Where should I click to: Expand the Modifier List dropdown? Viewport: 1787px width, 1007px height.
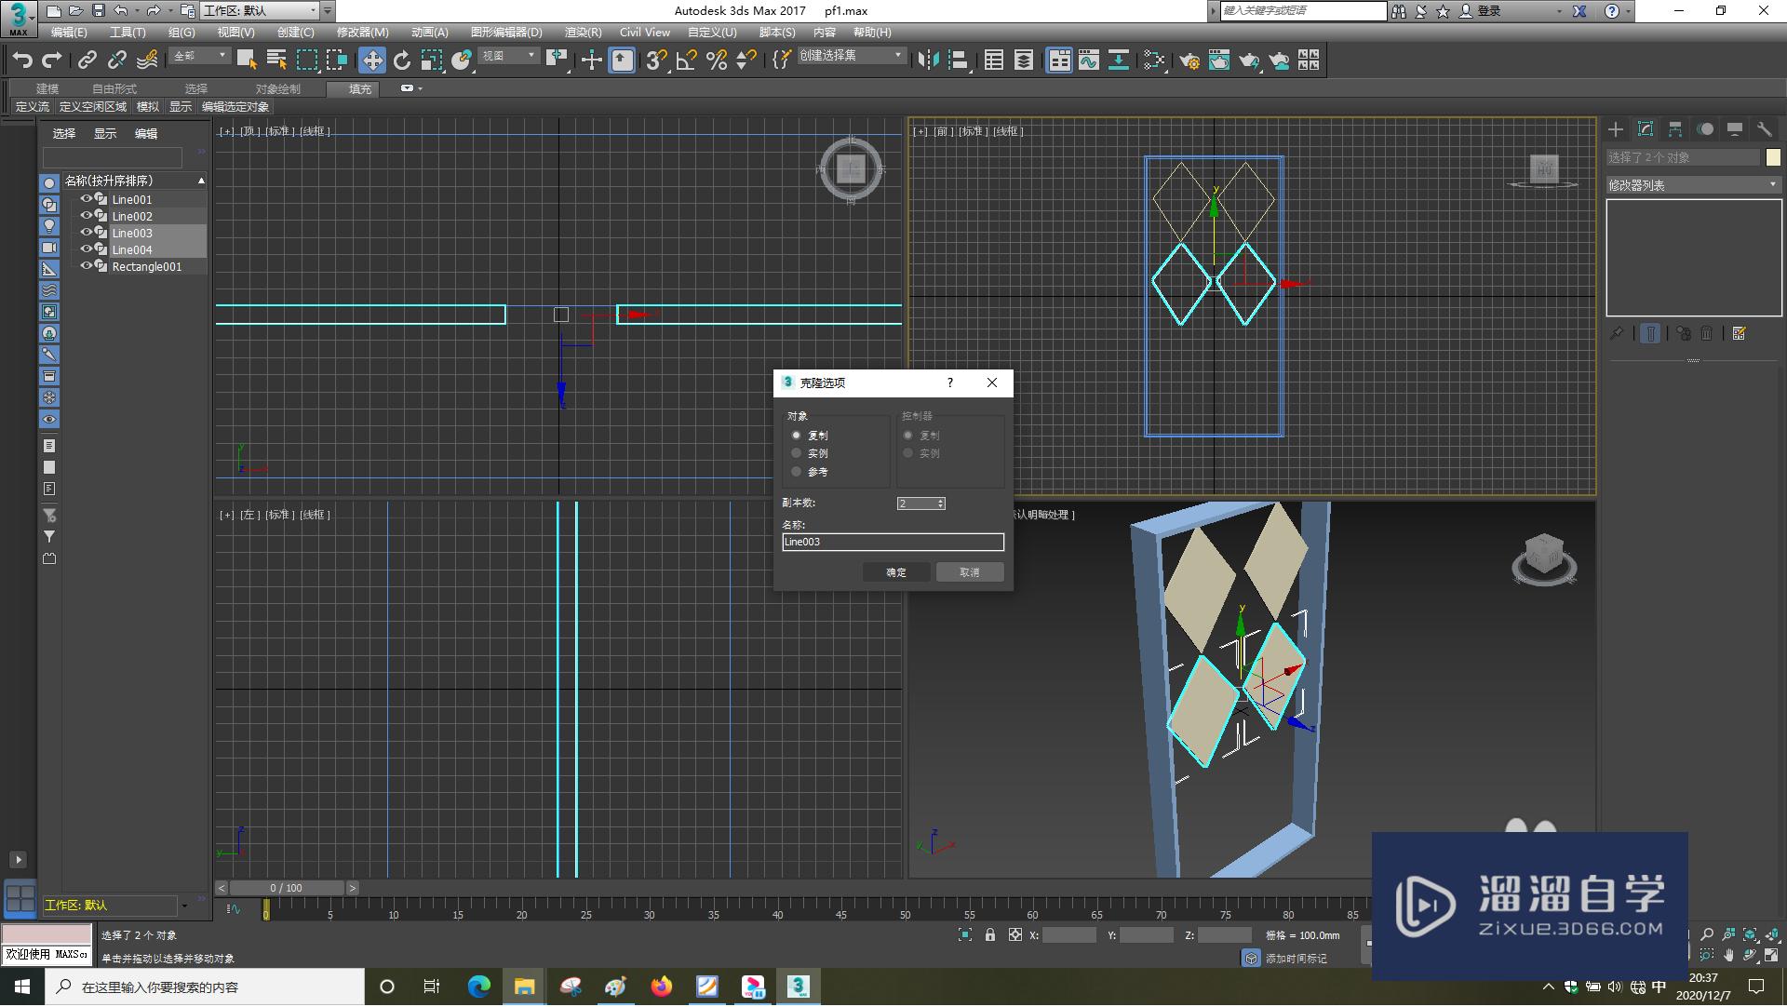1693,185
